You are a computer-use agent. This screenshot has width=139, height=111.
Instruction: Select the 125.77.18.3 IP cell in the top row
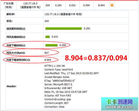click(x=30, y=5)
